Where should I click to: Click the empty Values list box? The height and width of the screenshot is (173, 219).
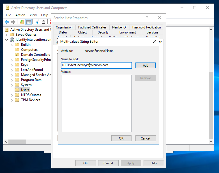point(96,104)
